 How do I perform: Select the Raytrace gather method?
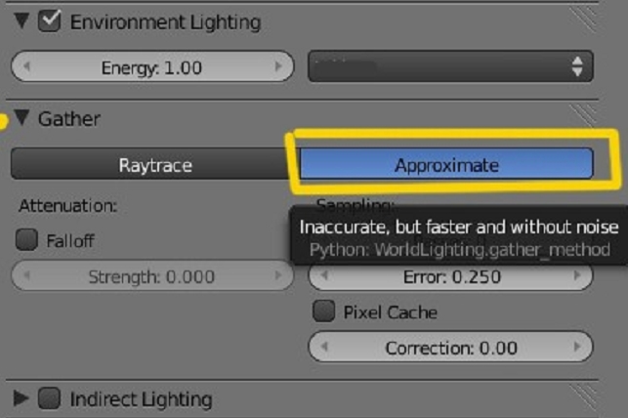point(154,165)
